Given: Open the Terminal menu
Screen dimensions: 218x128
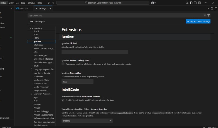Looking at the screenshot, I should (x=31, y=3).
